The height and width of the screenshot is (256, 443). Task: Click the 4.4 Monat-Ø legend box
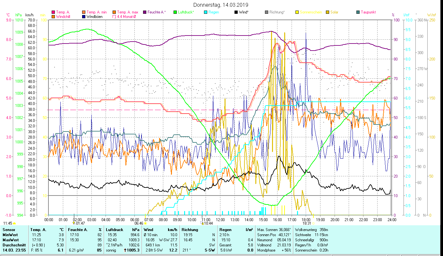115,16
